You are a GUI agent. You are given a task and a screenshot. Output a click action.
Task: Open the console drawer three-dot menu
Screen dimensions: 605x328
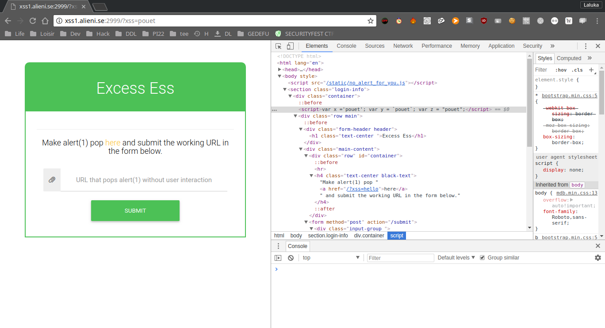coord(278,246)
